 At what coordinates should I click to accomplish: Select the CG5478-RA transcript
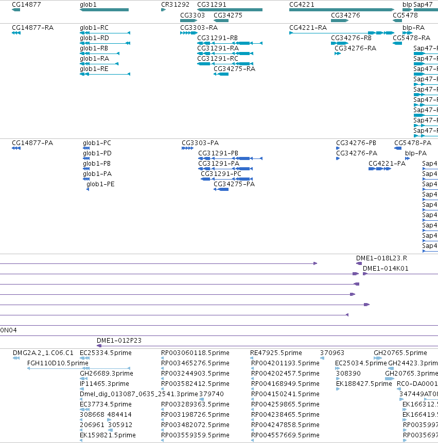coord(397,43)
